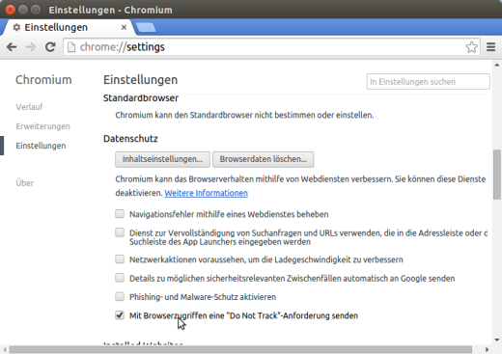Check Details zu sicherheitsrelevanten Zwischenfällen senden
Screen dimensions: 502x354
click(x=120, y=278)
